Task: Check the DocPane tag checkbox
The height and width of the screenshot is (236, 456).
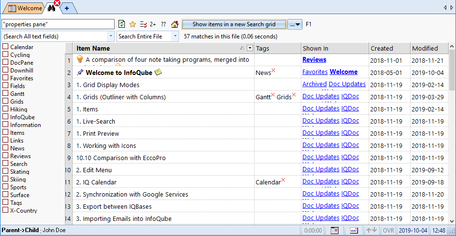Action: (5, 62)
